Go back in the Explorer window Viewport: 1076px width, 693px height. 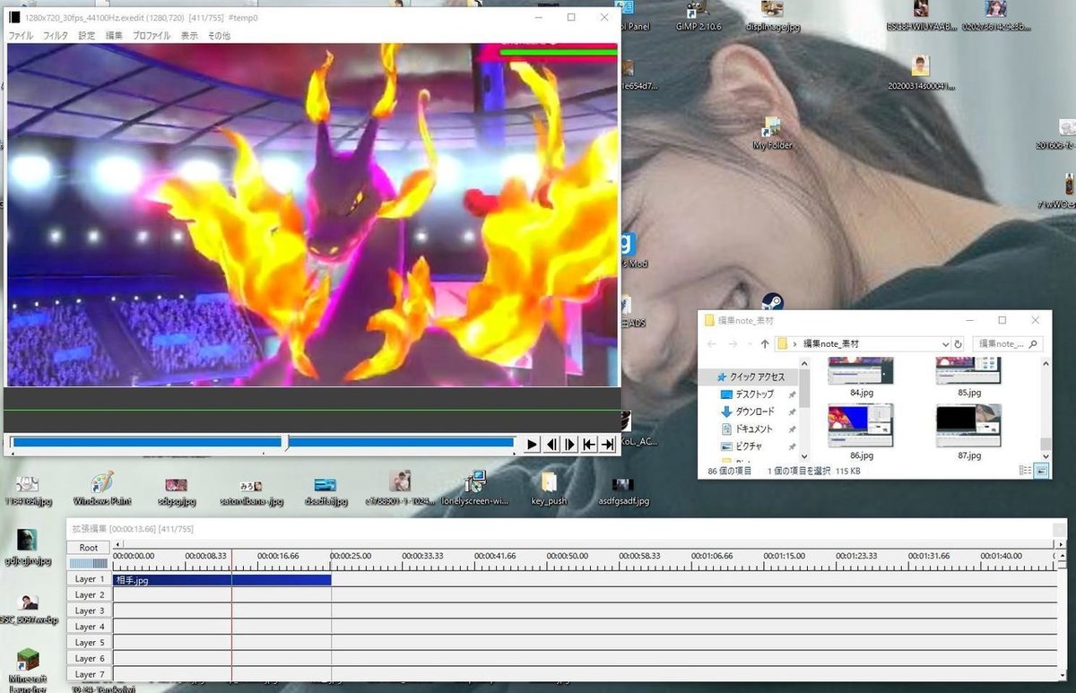tap(712, 343)
